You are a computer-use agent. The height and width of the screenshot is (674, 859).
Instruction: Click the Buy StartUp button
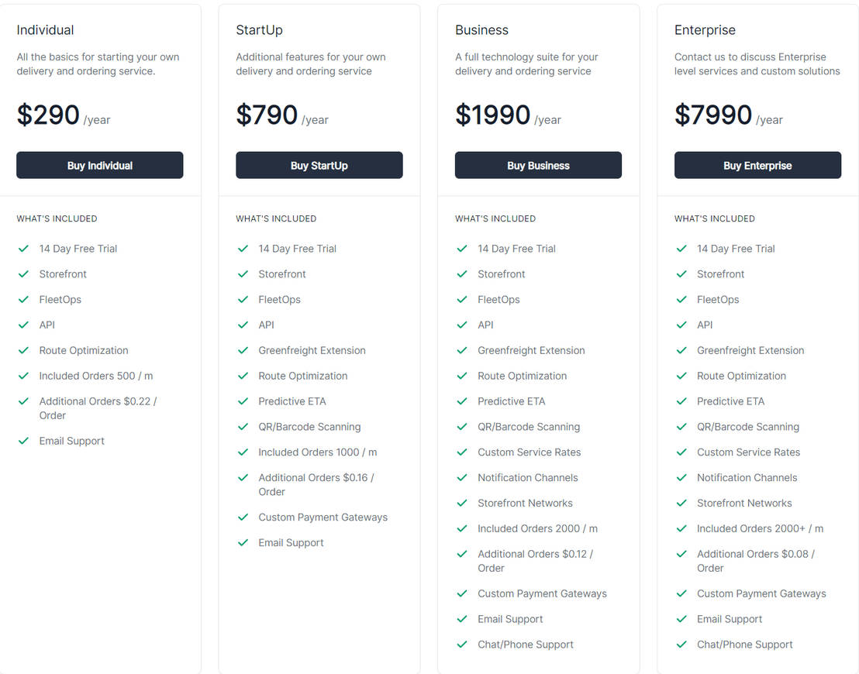[x=319, y=165]
